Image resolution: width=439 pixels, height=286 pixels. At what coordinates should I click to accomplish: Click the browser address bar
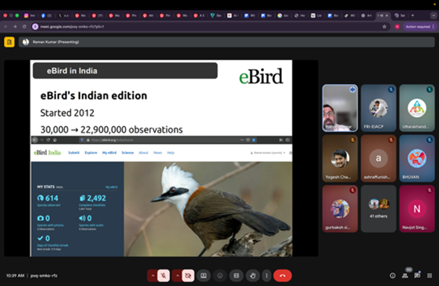tap(200, 27)
